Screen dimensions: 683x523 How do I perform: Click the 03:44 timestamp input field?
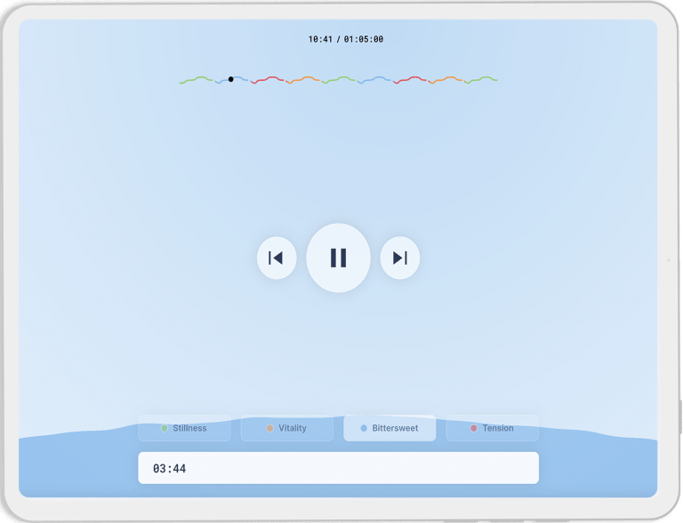pos(338,468)
